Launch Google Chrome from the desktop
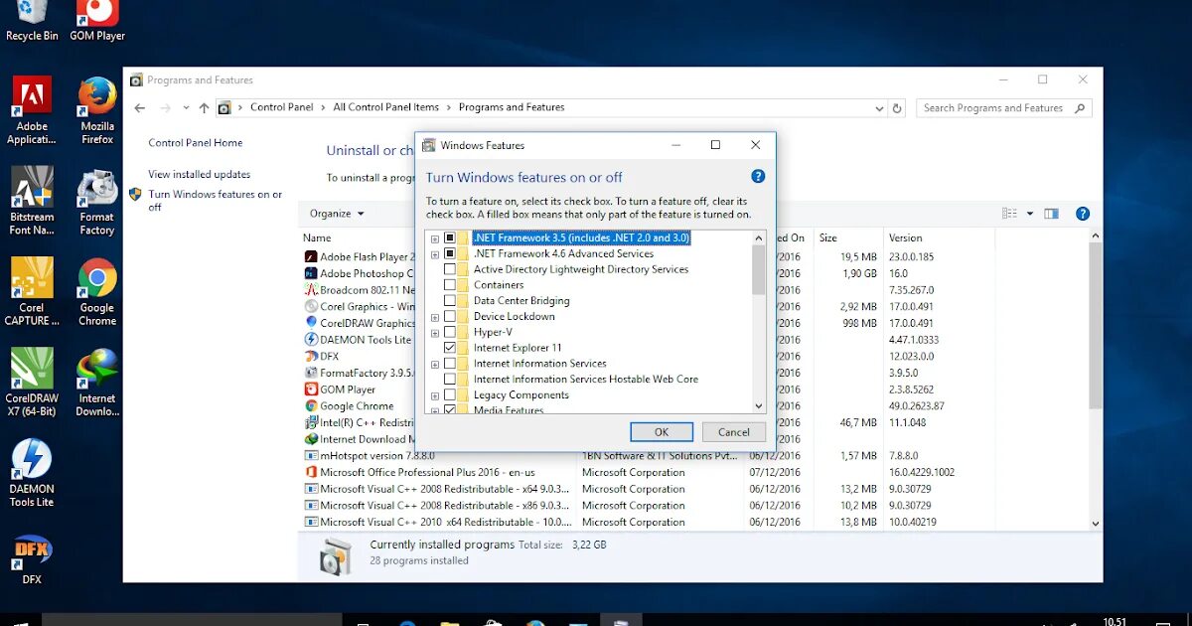The height and width of the screenshot is (626, 1192). click(97, 292)
